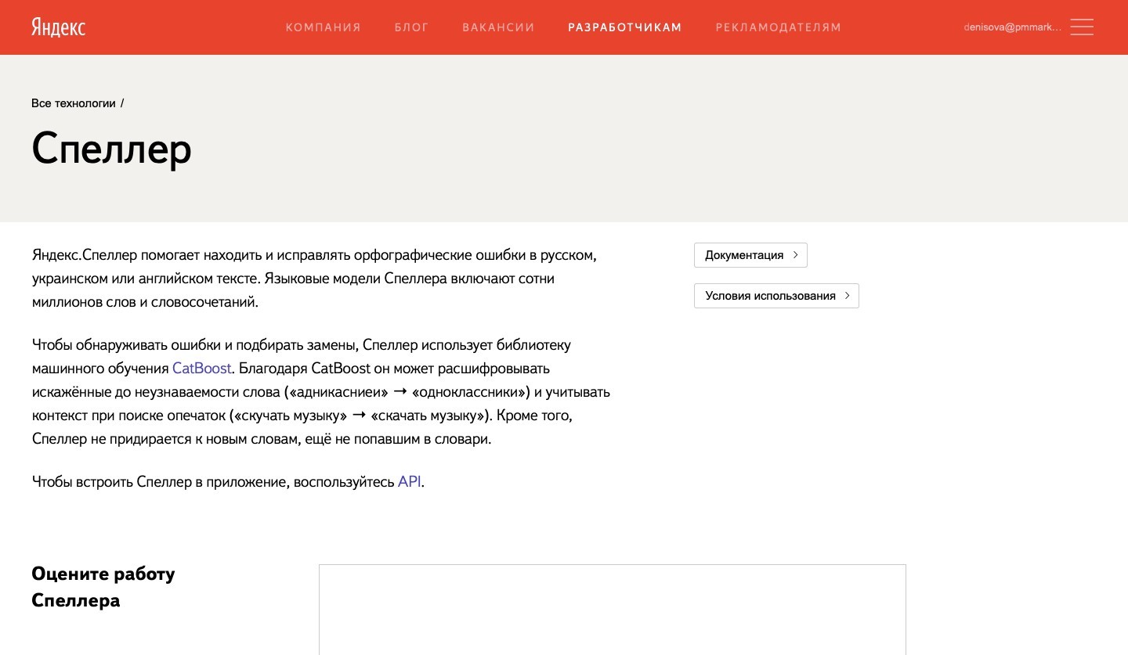Click the Спеллер page heading
Viewport: 1128px width, 655px height.
111,148
